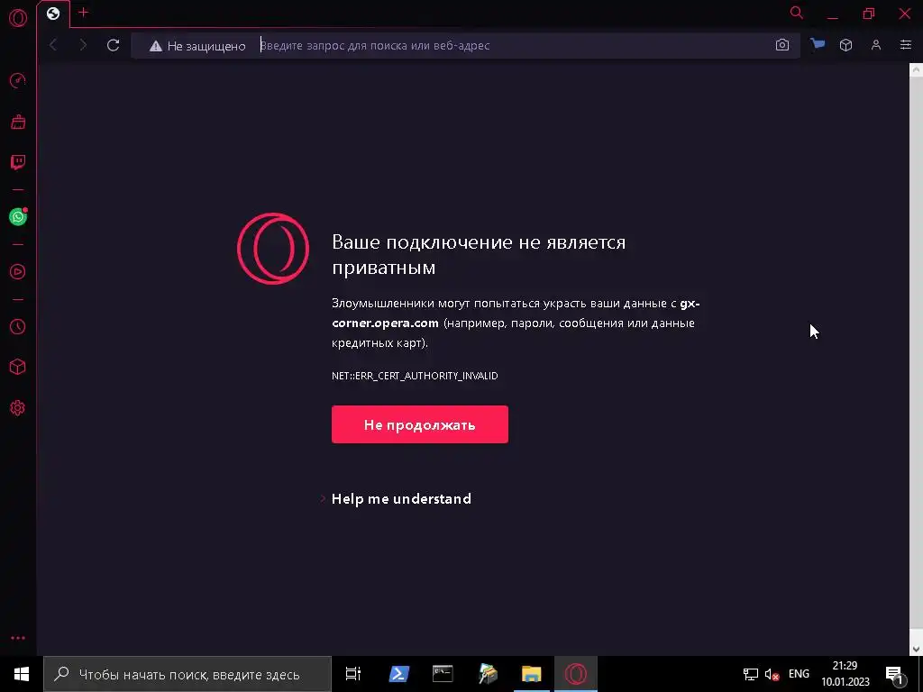Open Command Prompt from taskbar

tap(443, 674)
